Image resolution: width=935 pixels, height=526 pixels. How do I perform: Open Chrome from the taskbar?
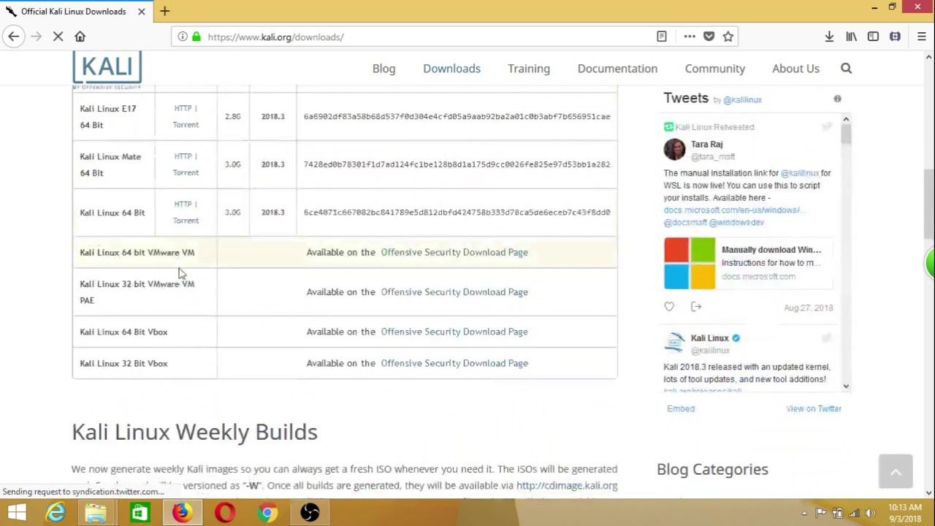point(267,513)
